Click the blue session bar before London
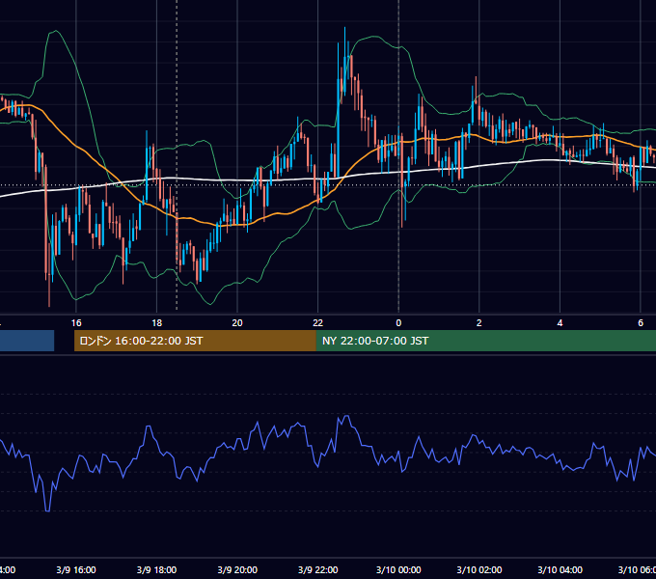Screen dimensions: 656x579 point(27,341)
